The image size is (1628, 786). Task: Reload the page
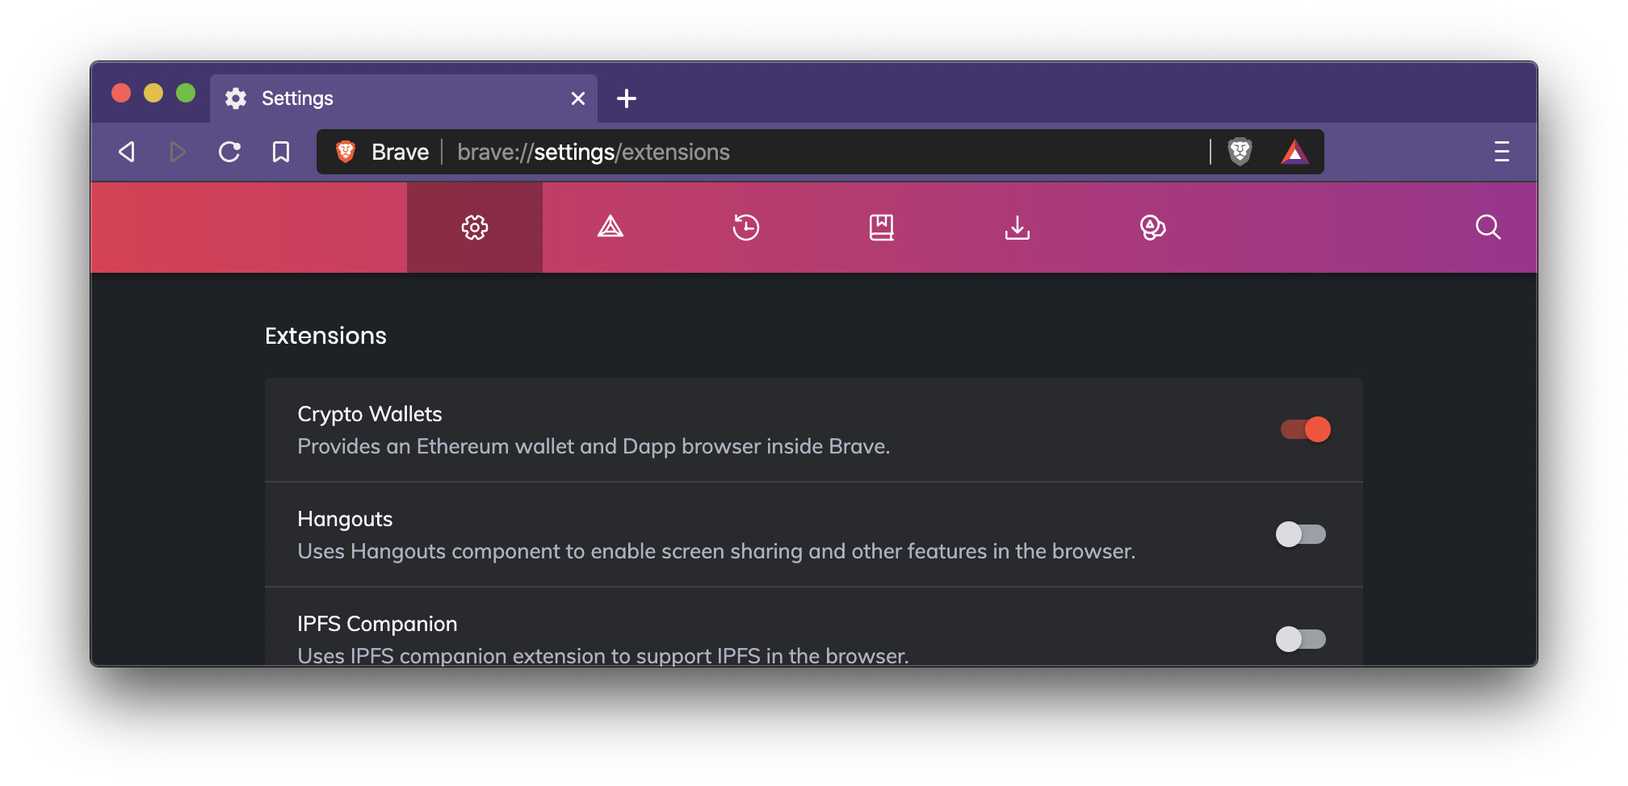pos(229,152)
